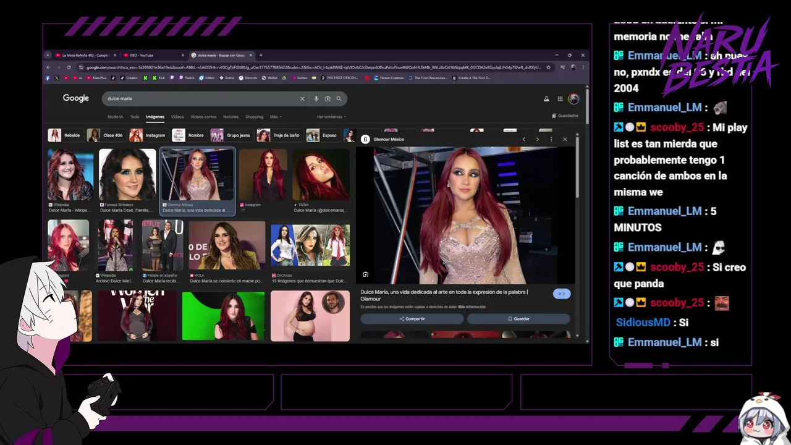The image size is (791, 445).
Task: Open the Wikipedia Dulce María thumbnail
Action: pos(70,174)
